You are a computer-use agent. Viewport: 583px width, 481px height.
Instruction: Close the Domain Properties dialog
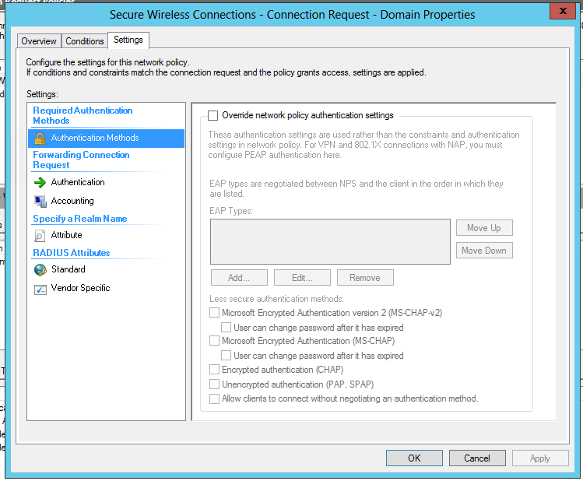(563, 11)
